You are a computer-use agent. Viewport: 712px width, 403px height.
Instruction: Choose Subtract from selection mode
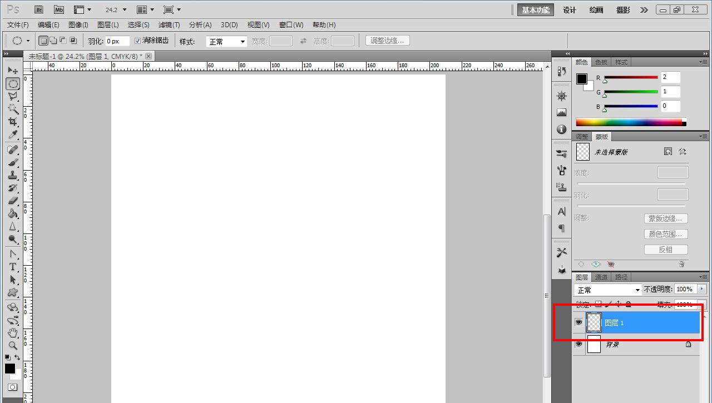pyautogui.click(x=63, y=41)
